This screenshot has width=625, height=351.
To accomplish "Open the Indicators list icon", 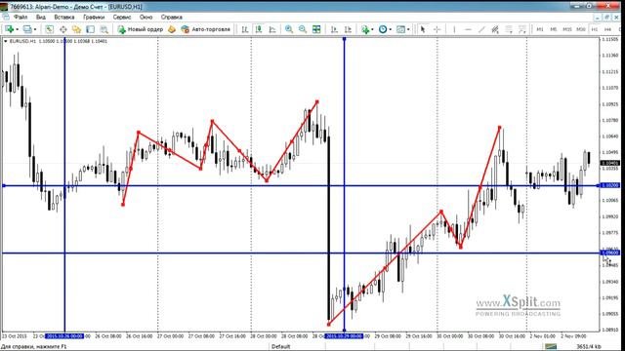I will pyautogui.click(x=364, y=29).
